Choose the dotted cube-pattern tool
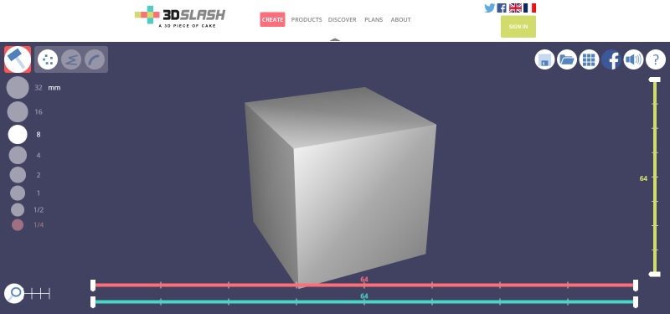670x314 pixels. (48, 59)
